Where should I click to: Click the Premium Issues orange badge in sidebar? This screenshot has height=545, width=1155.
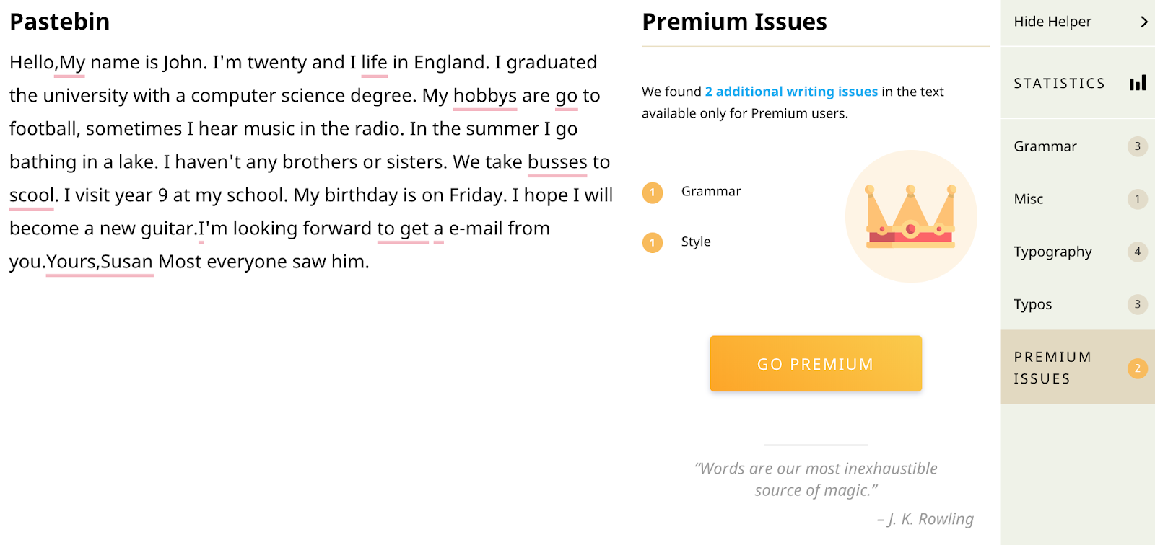tap(1137, 368)
